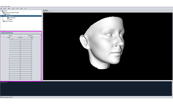
Task: Click the -2.8 value of index 0
Action: tap(31, 39)
